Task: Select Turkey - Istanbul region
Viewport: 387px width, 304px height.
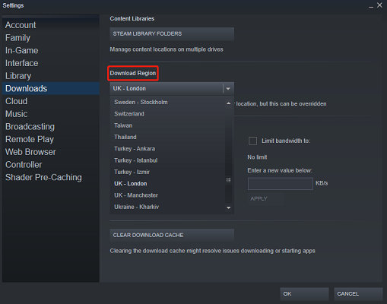Action: [168, 160]
